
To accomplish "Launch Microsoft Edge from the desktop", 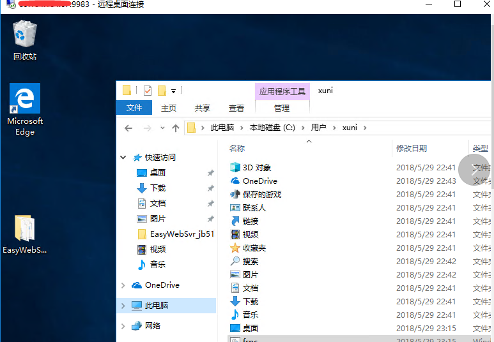I will 25,108.
